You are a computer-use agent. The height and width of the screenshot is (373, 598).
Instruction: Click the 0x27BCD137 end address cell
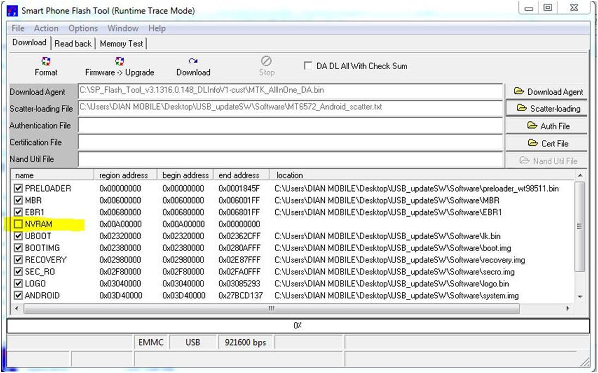click(240, 295)
